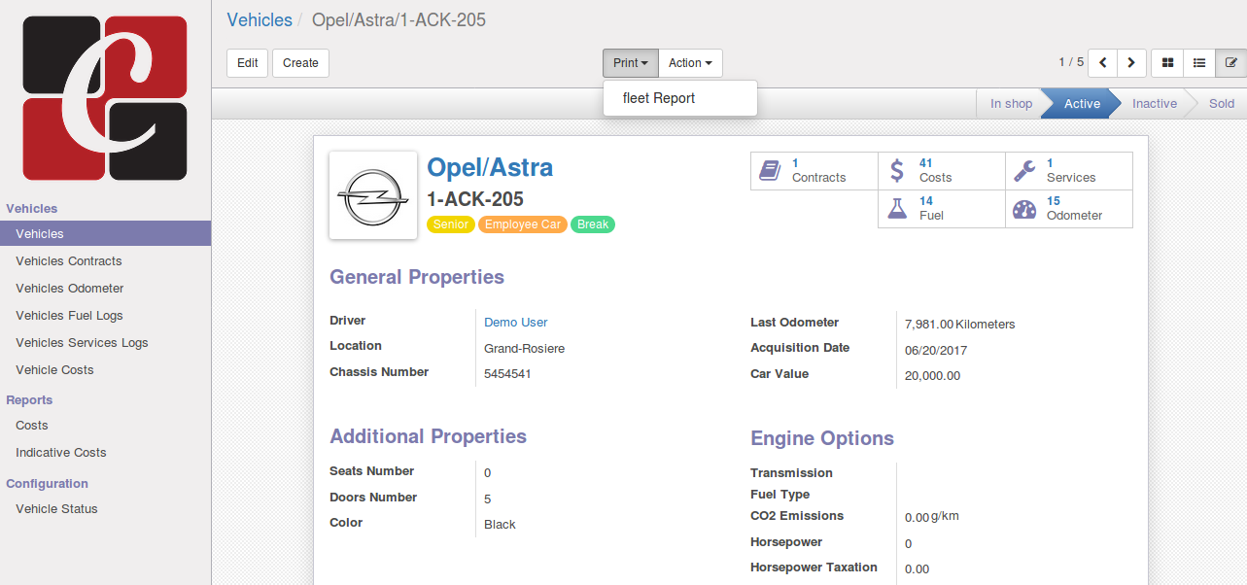Switch to form view icon
The height and width of the screenshot is (585, 1247).
tap(1230, 63)
